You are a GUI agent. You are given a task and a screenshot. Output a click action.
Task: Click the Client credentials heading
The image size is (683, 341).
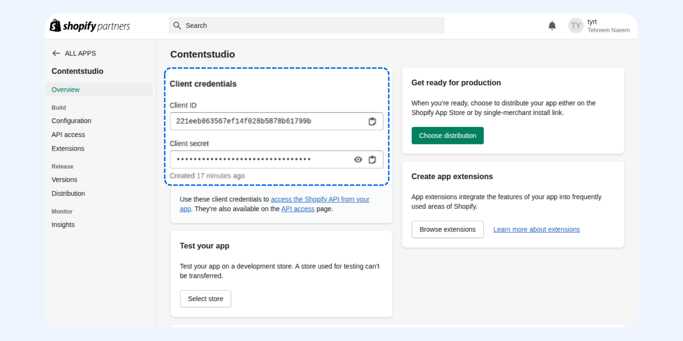coord(203,84)
